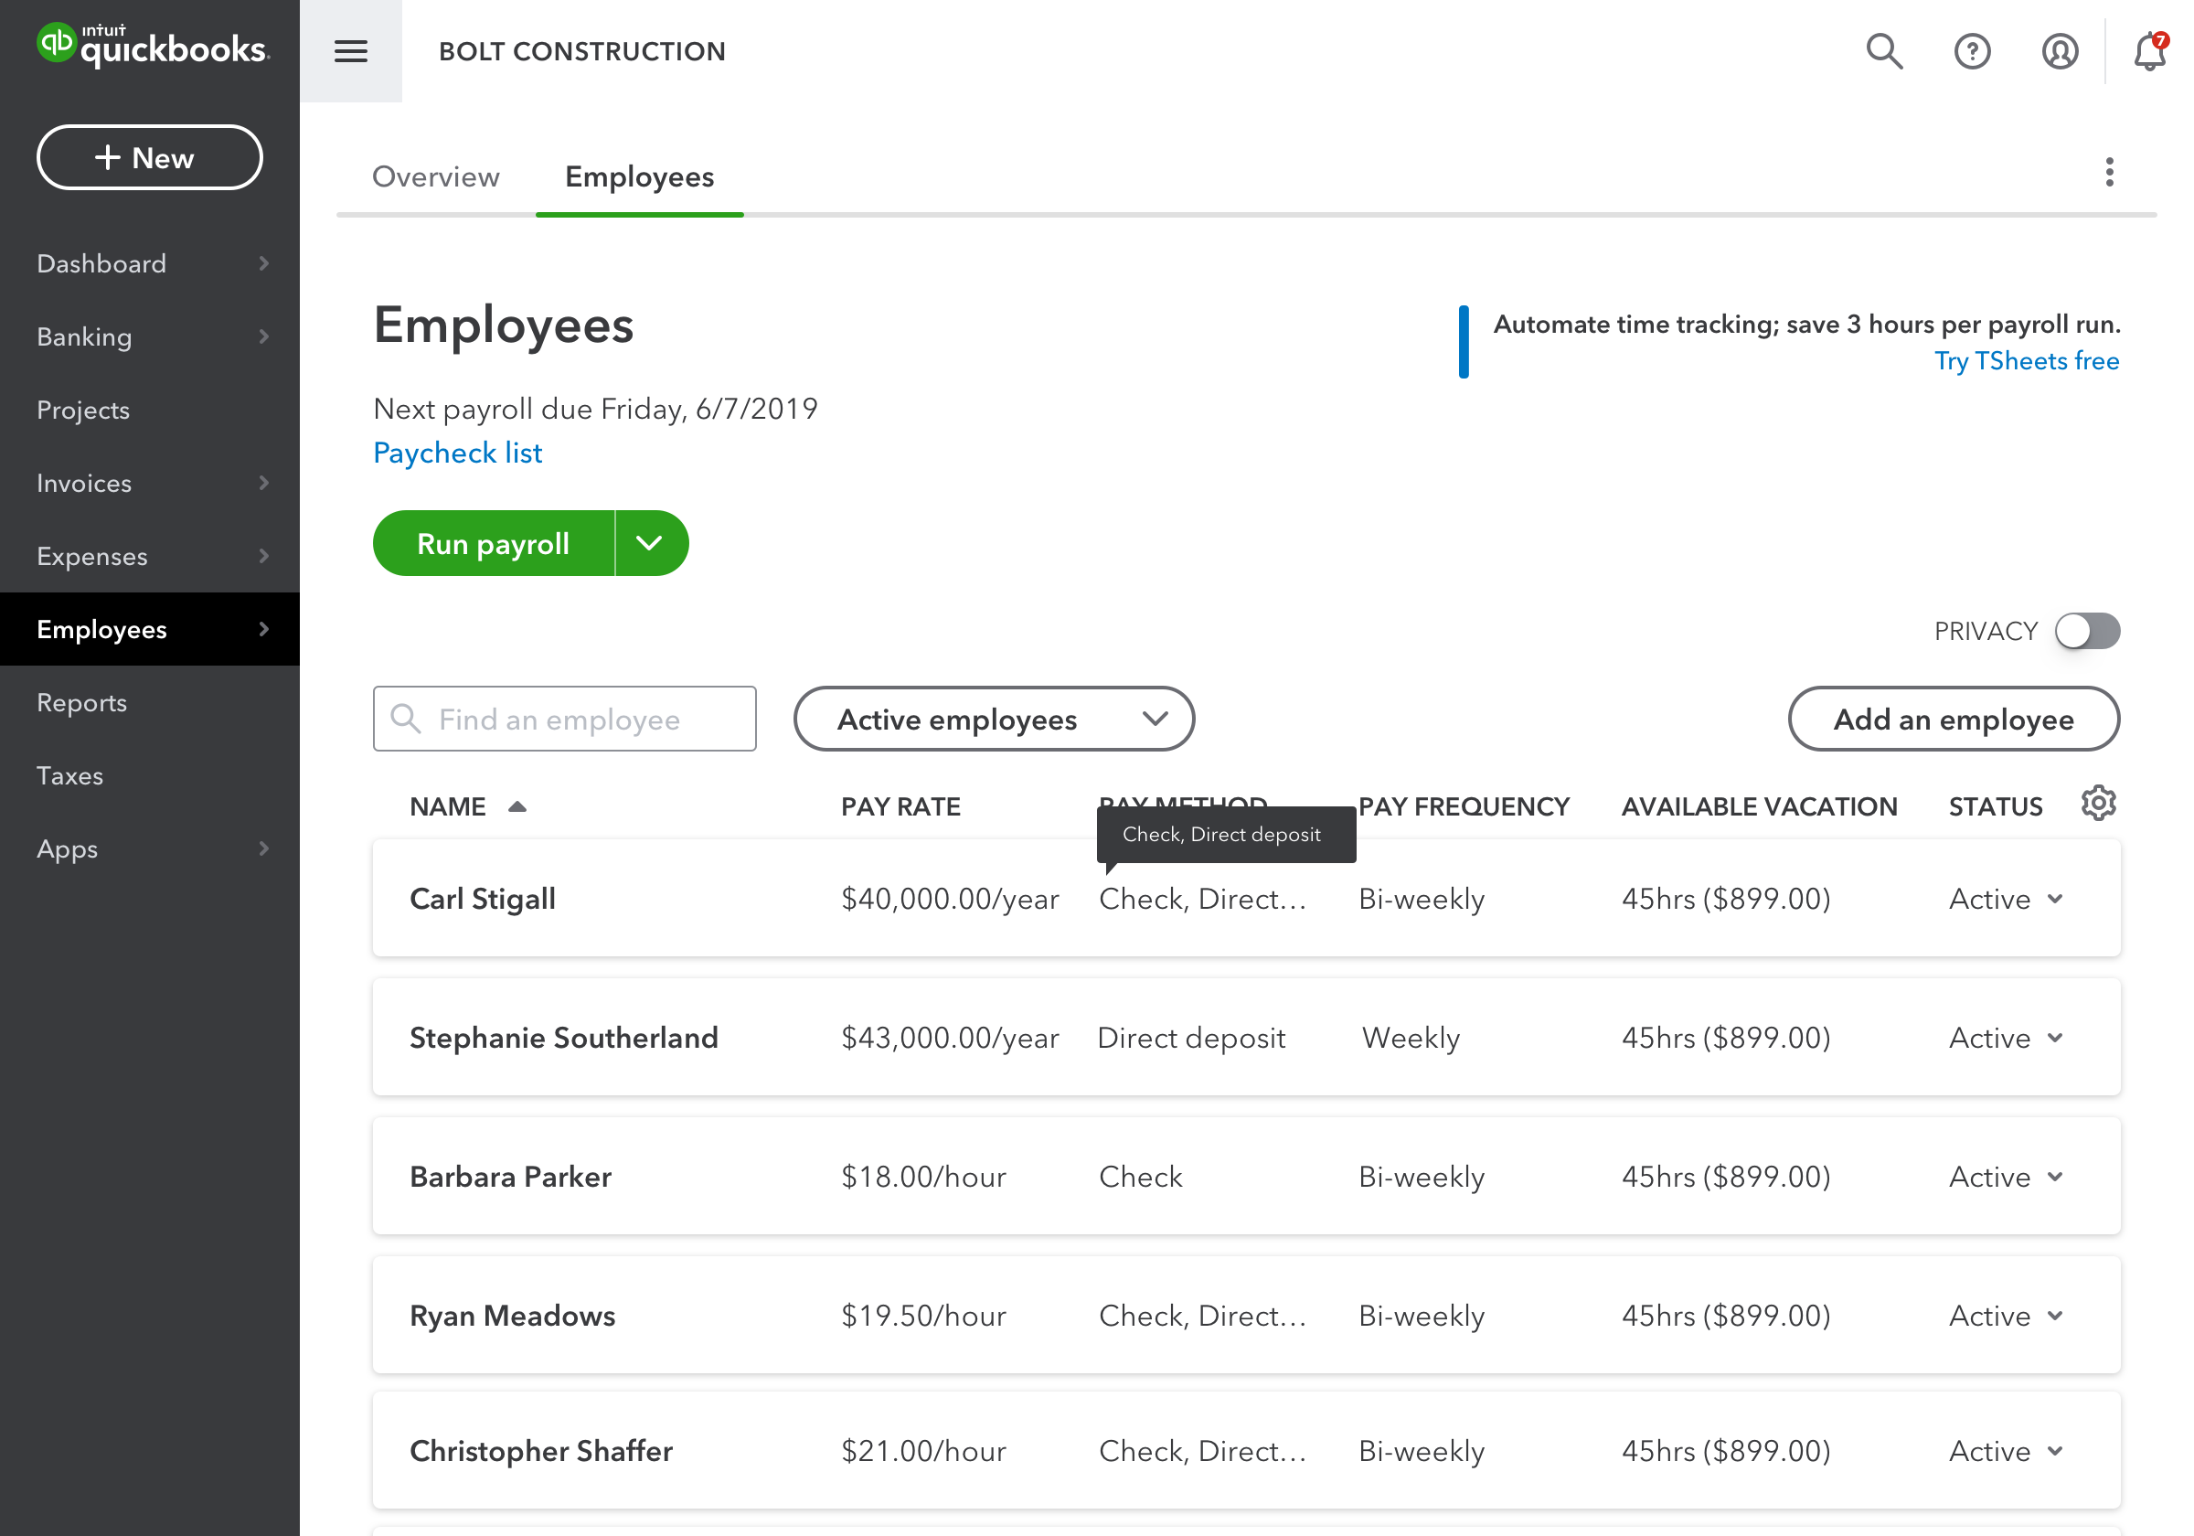Click the AVAILABLE VACATION column header
2194x1536 pixels.
tap(1759, 806)
